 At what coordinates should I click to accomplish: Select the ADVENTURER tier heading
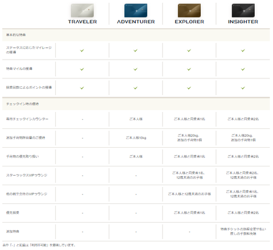(136, 22)
